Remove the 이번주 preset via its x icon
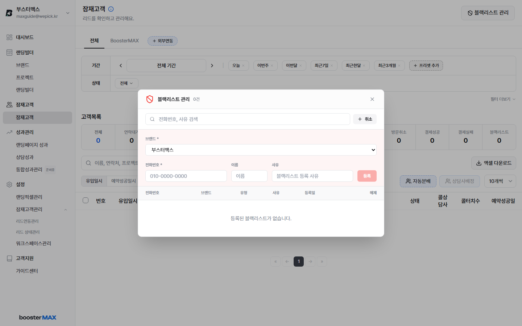522x326 pixels. tap(272, 66)
